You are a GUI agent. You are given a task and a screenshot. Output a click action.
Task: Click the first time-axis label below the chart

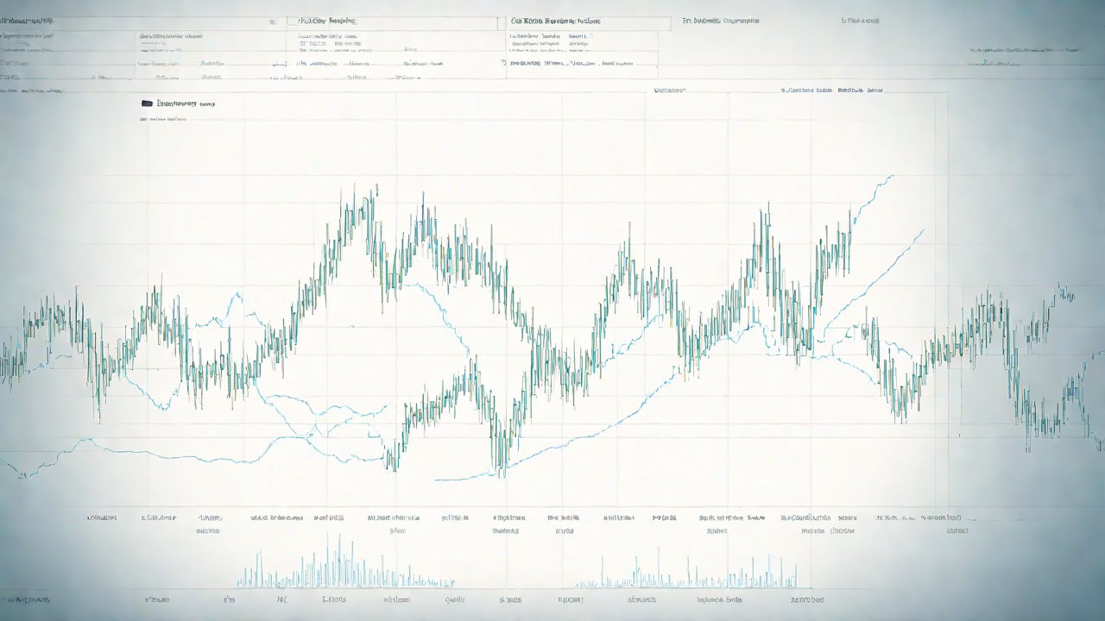[x=102, y=518]
